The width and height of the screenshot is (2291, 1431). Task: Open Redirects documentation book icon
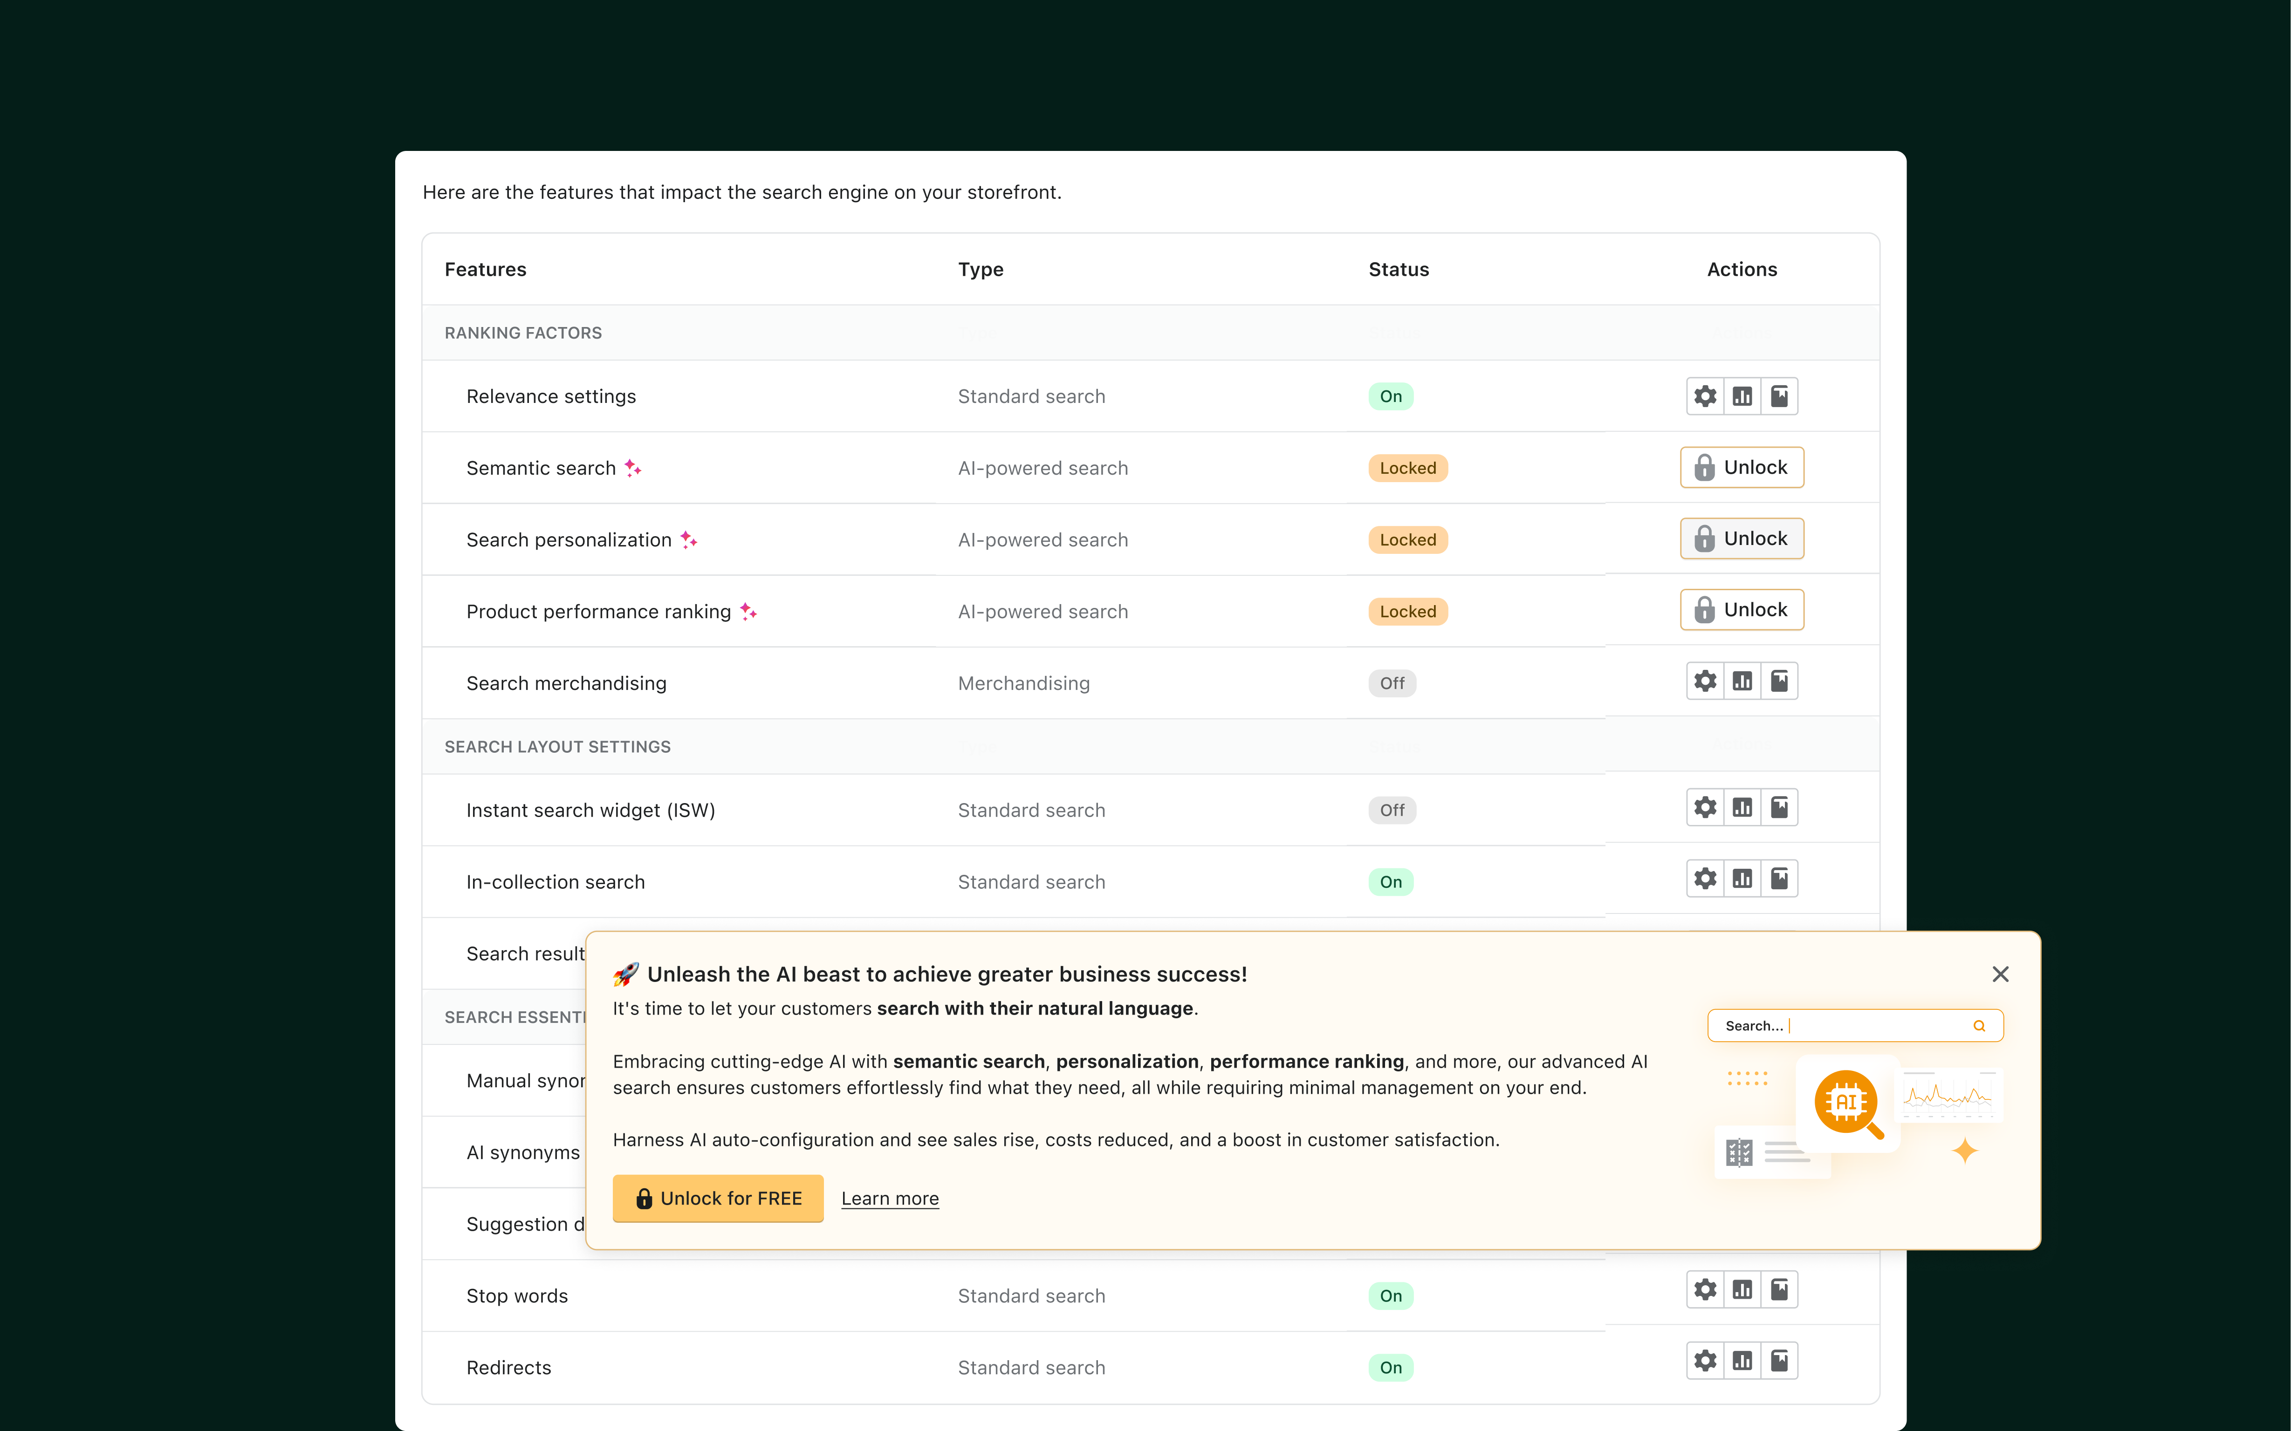[x=1779, y=1361]
